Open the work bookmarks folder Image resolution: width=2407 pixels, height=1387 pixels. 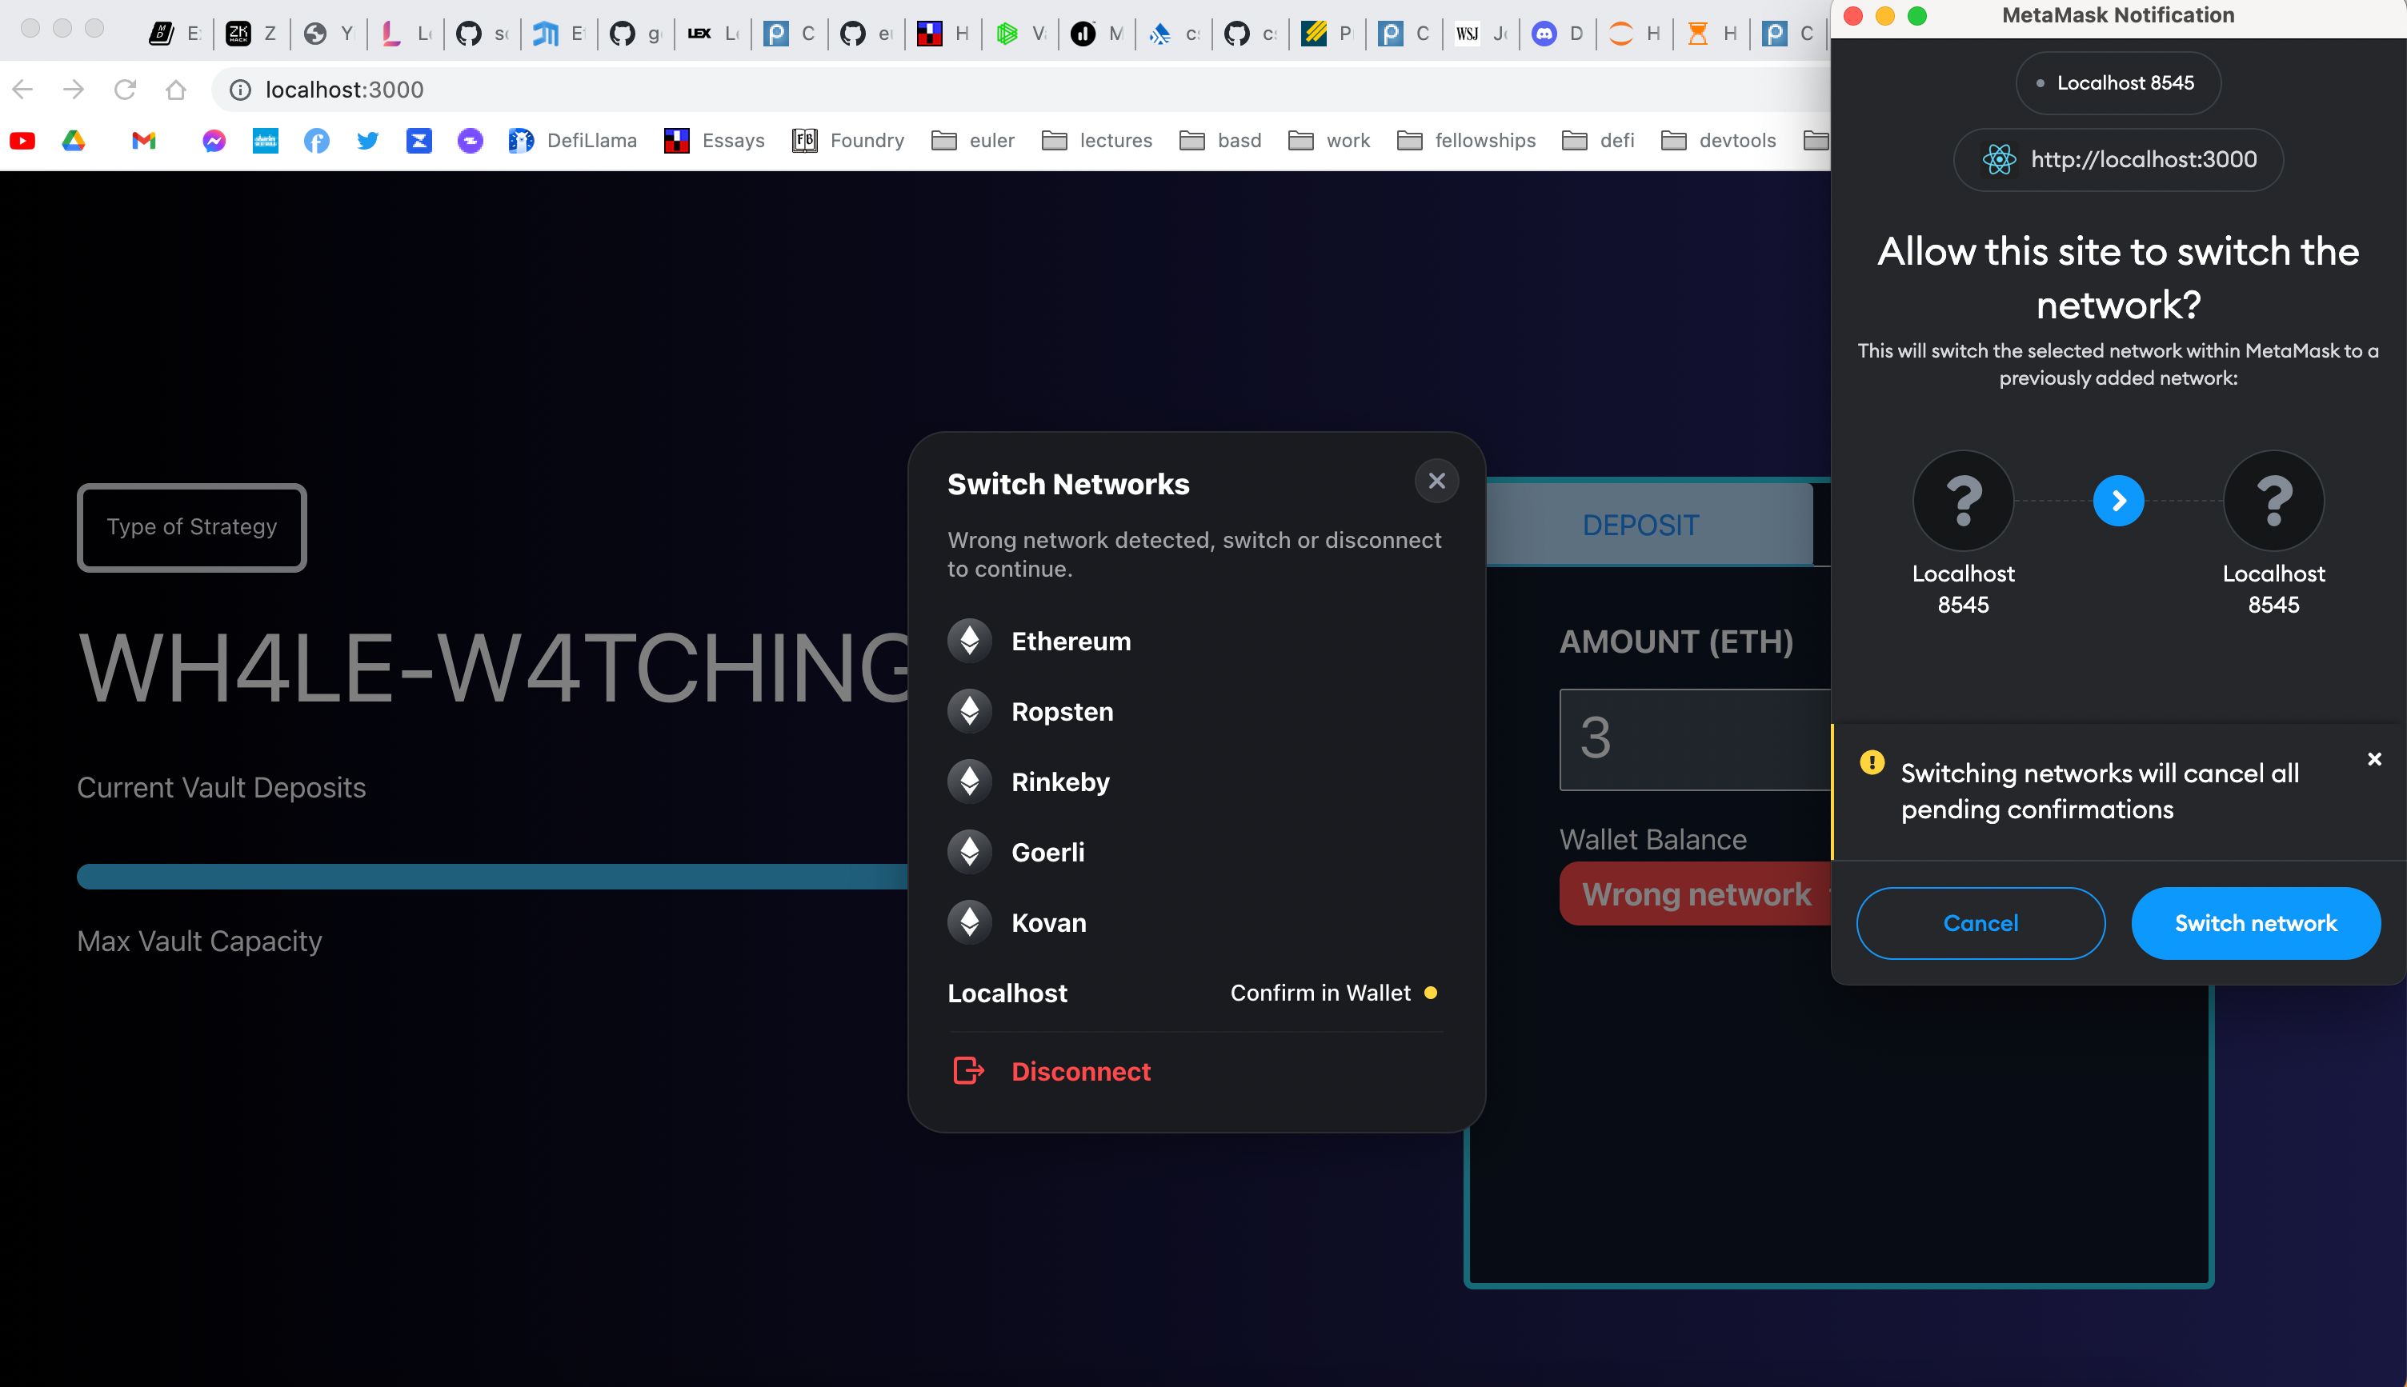point(1329,141)
